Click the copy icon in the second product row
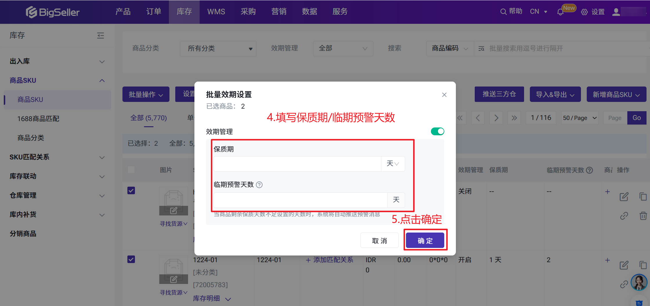 643,265
